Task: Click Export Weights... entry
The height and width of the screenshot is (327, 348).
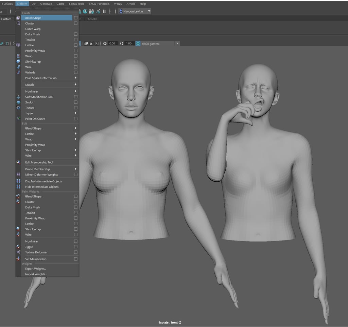Action: click(x=36, y=269)
